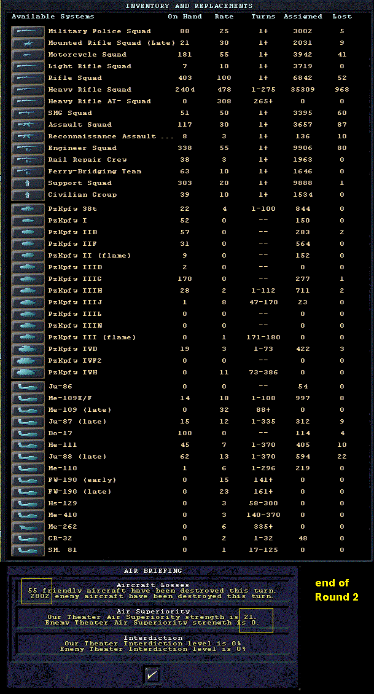
Task: Click the 'PzKpfw III (flame)' row label
Action: 92,337
